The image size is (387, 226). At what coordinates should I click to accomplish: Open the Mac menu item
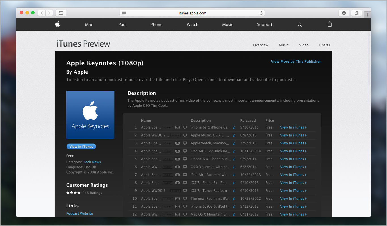pos(89,25)
